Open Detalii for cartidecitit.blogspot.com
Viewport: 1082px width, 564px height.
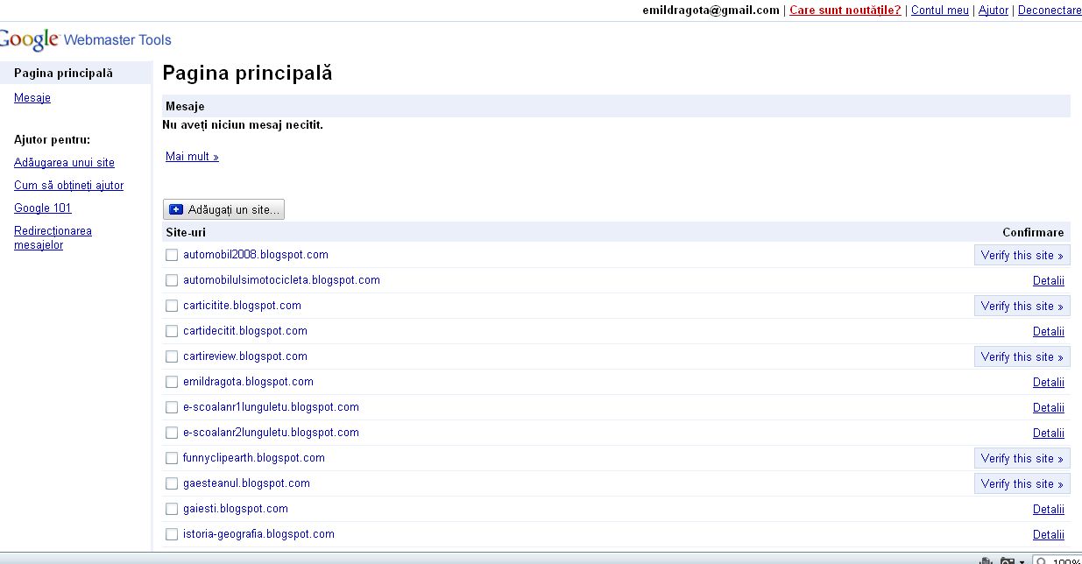click(x=1049, y=331)
